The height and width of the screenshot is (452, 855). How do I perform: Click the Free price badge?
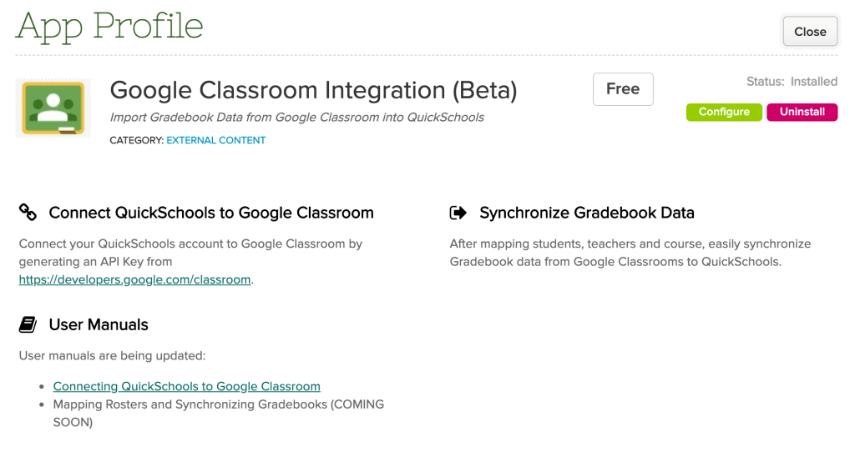[x=623, y=88]
